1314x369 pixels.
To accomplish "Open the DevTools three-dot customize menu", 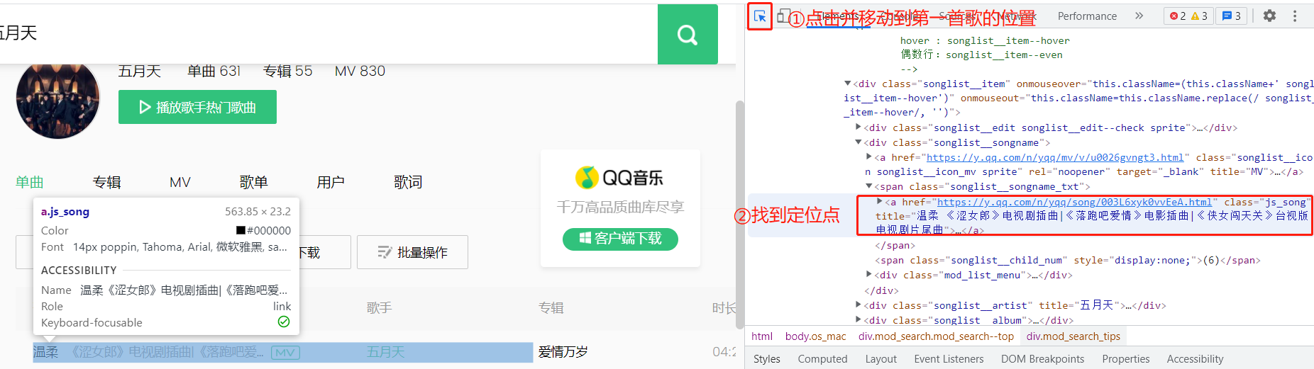I will coord(1295,16).
